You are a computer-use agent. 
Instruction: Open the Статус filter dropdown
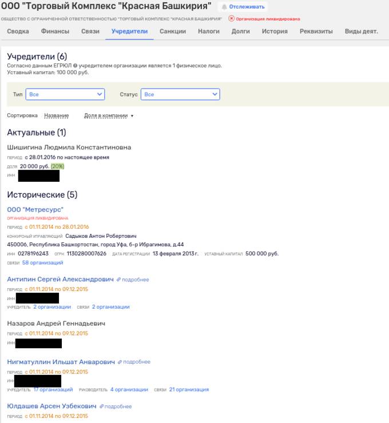click(x=181, y=94)
